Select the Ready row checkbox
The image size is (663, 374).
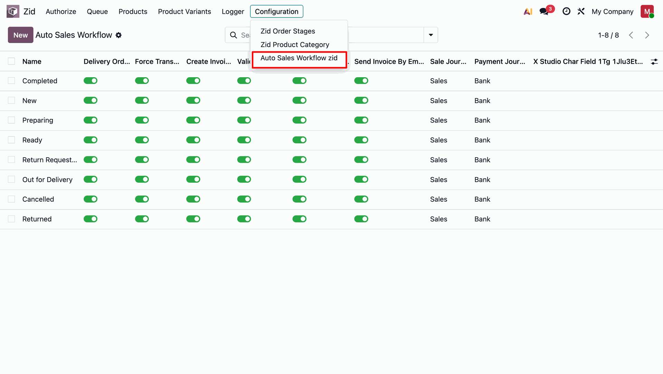coord(11,140)
